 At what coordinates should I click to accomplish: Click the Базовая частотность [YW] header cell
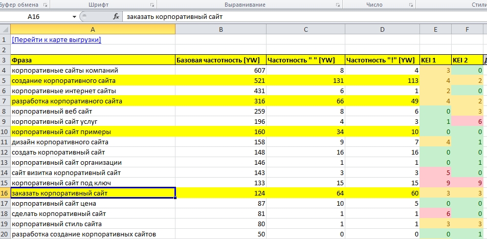[221, 60]
